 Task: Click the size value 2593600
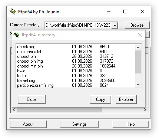coord(107,80)
